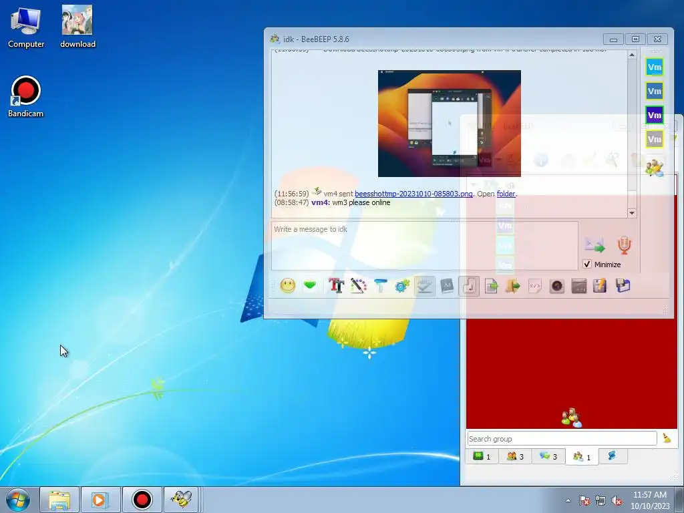Uncheck the Minimize checkbox
684x513 pixels.
(x=587, y=264)
